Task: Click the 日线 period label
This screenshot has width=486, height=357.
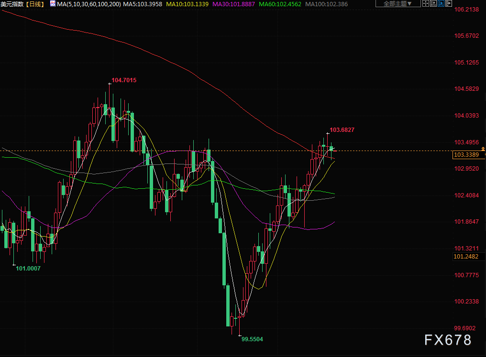Action: (x=34, y=4)
